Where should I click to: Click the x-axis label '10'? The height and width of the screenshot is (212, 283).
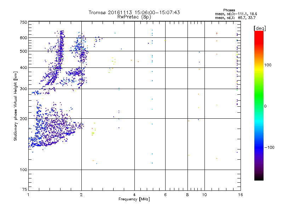tap(204, 195)
